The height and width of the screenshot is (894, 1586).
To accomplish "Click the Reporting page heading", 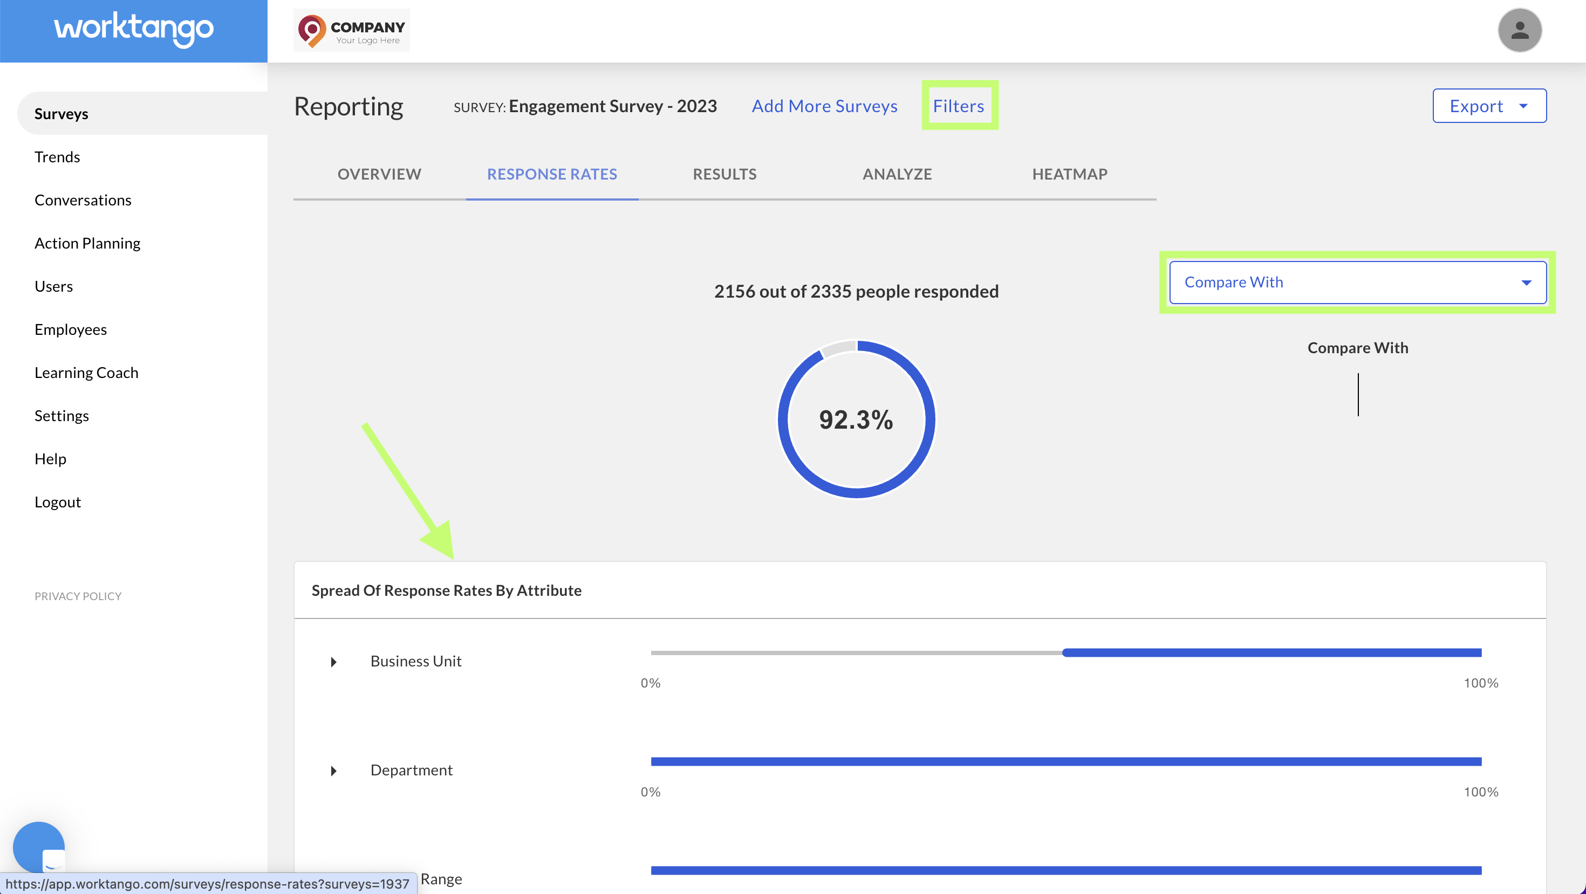I will click(348, 106).
